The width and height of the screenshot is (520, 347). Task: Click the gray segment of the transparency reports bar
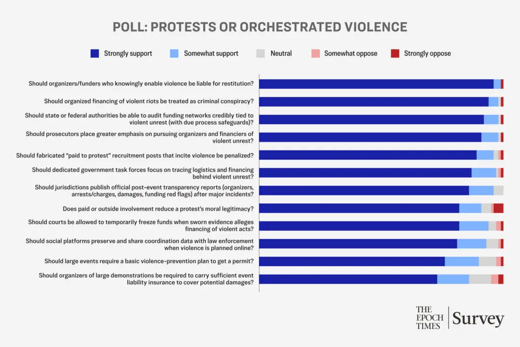[498, 190]
